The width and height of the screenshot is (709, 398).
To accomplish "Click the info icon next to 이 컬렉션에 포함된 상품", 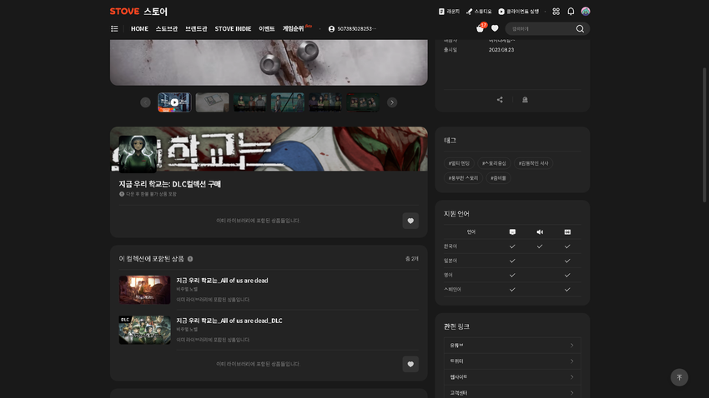I will click(190, 259).
